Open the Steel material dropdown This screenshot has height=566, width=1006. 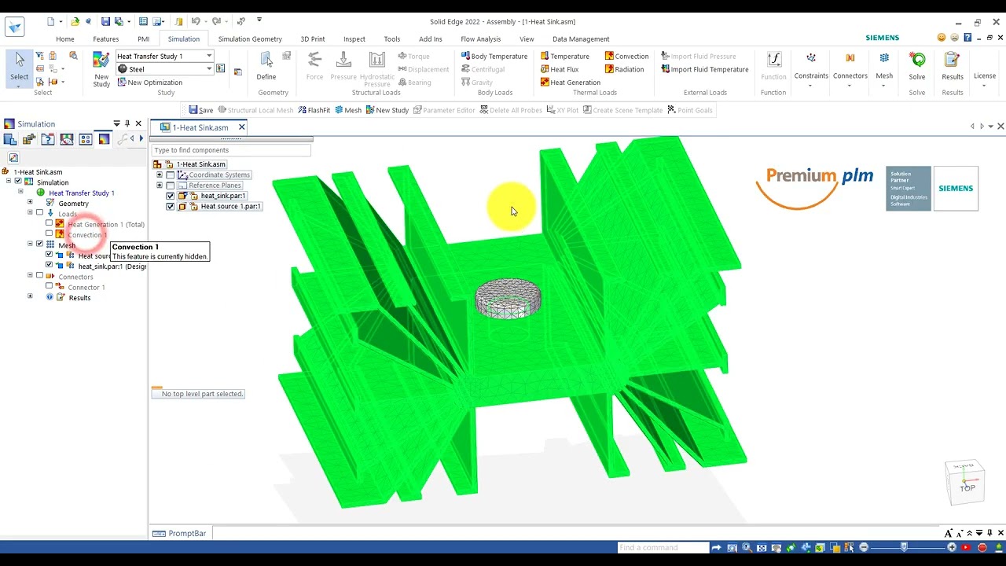[x=209, y=69]
